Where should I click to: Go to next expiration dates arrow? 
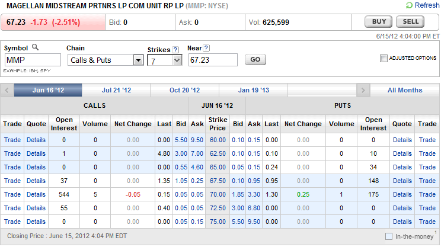[x=363, y=90]
